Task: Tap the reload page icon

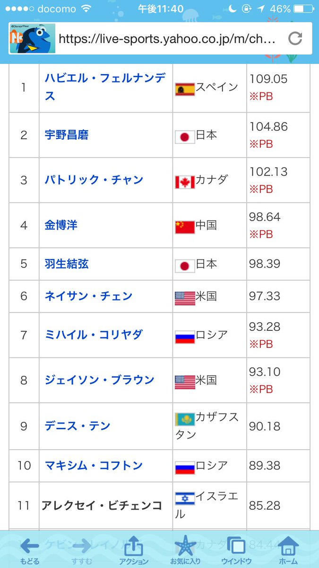Action: (x=295, y=38)
